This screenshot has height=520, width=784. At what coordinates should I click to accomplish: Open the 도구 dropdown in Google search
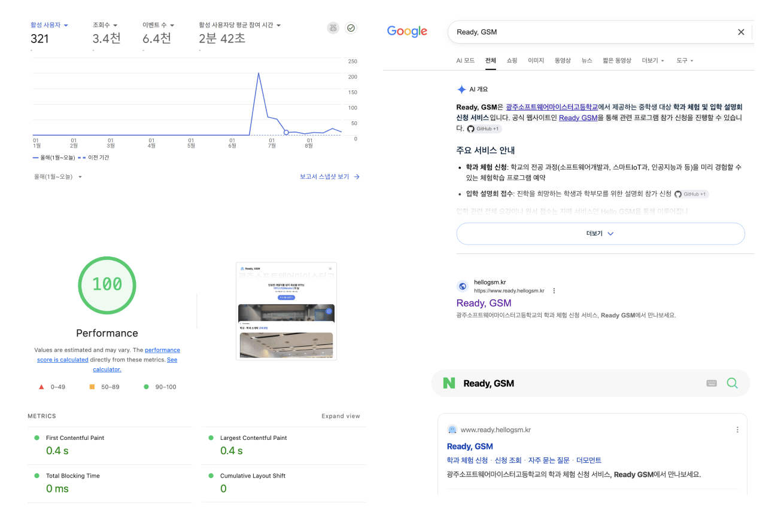[x=685, y=60]
